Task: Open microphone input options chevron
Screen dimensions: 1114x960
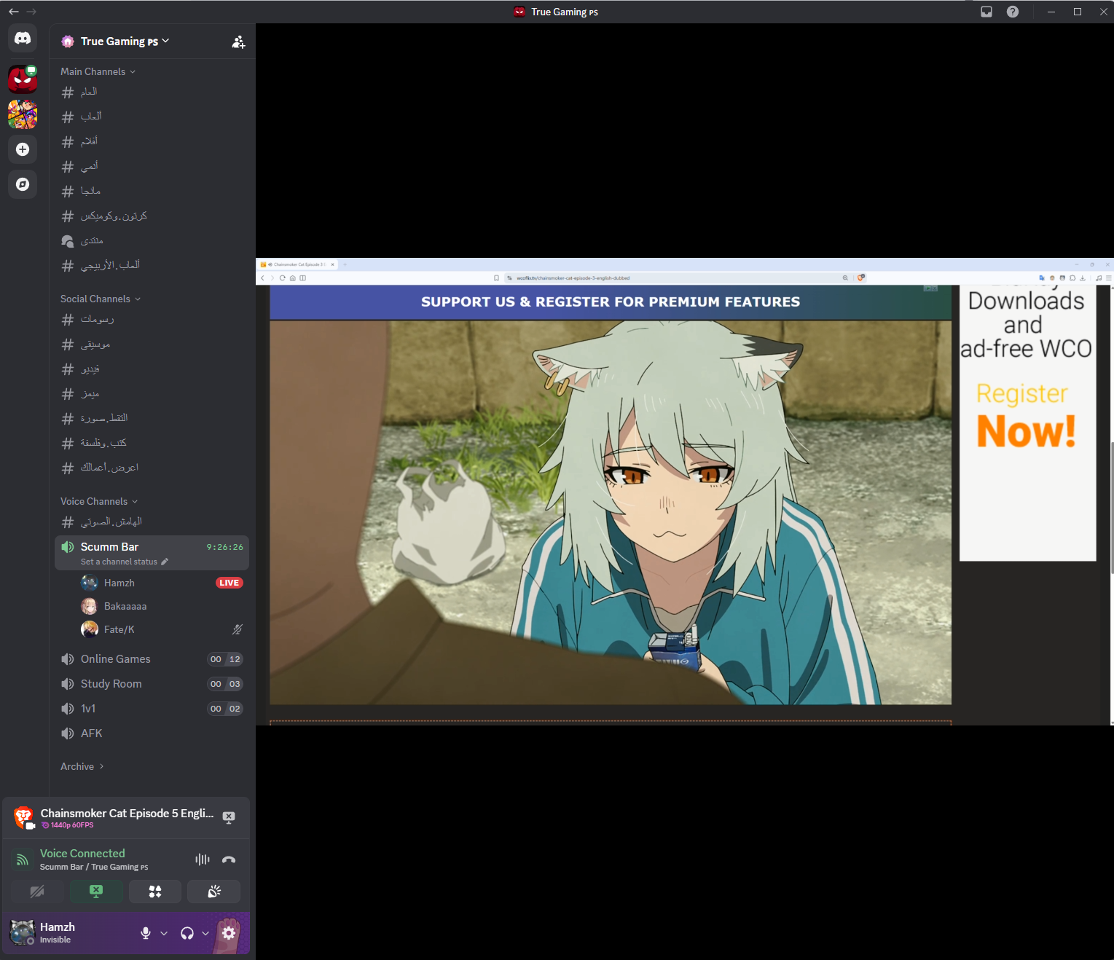Action: coord(164,933)
